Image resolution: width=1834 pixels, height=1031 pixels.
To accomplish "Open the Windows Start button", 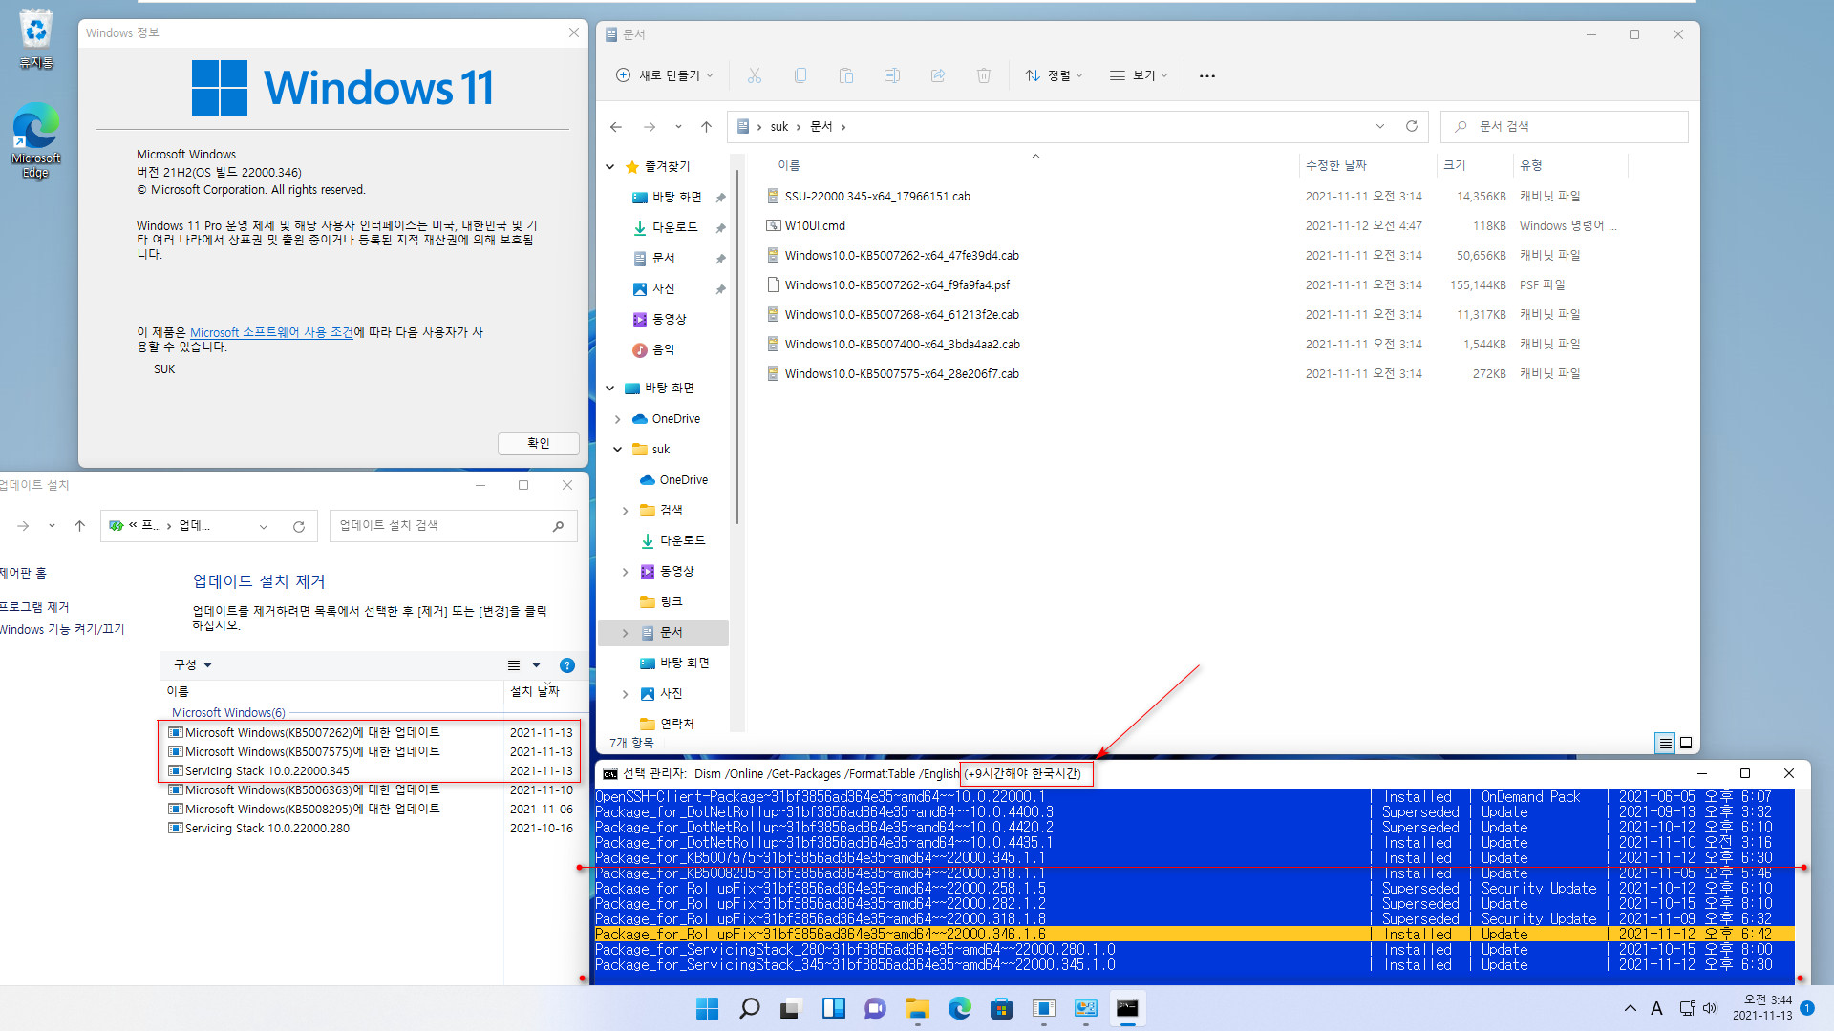I will (x=707, y=1008).
